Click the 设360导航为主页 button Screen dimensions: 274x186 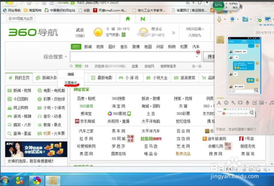click(21, 18)
